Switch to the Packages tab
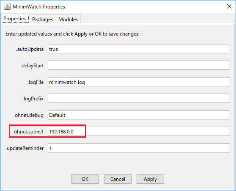236x191 pixels. point(43,19)
